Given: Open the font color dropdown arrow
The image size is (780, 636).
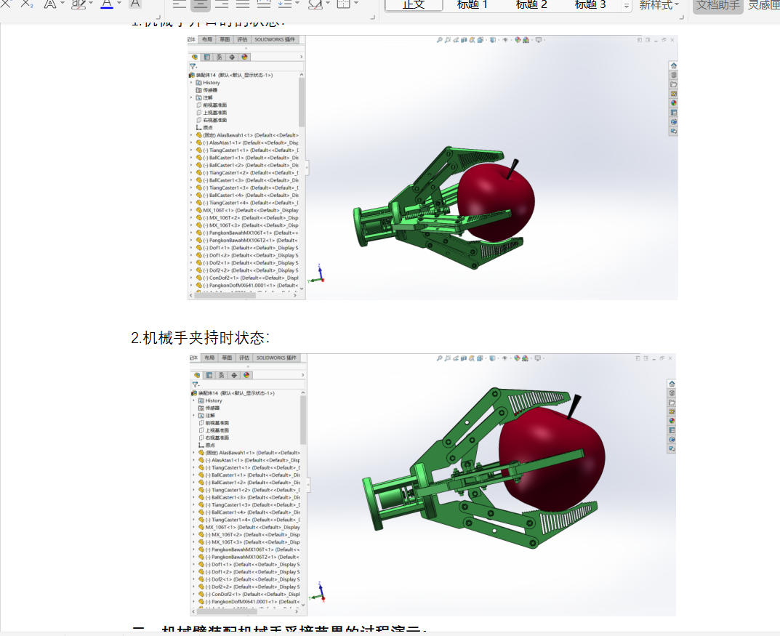Looking at the screenshot, I should coord(119,4).
